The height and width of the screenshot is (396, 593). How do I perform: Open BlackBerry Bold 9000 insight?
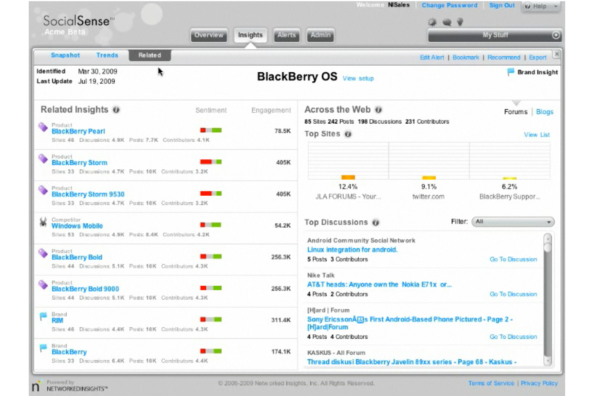point(85,289)
